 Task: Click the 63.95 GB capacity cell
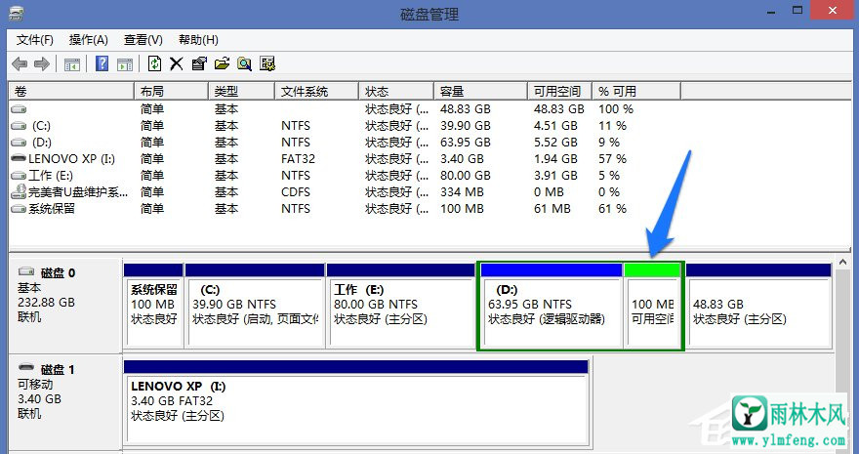click(465, 143)
